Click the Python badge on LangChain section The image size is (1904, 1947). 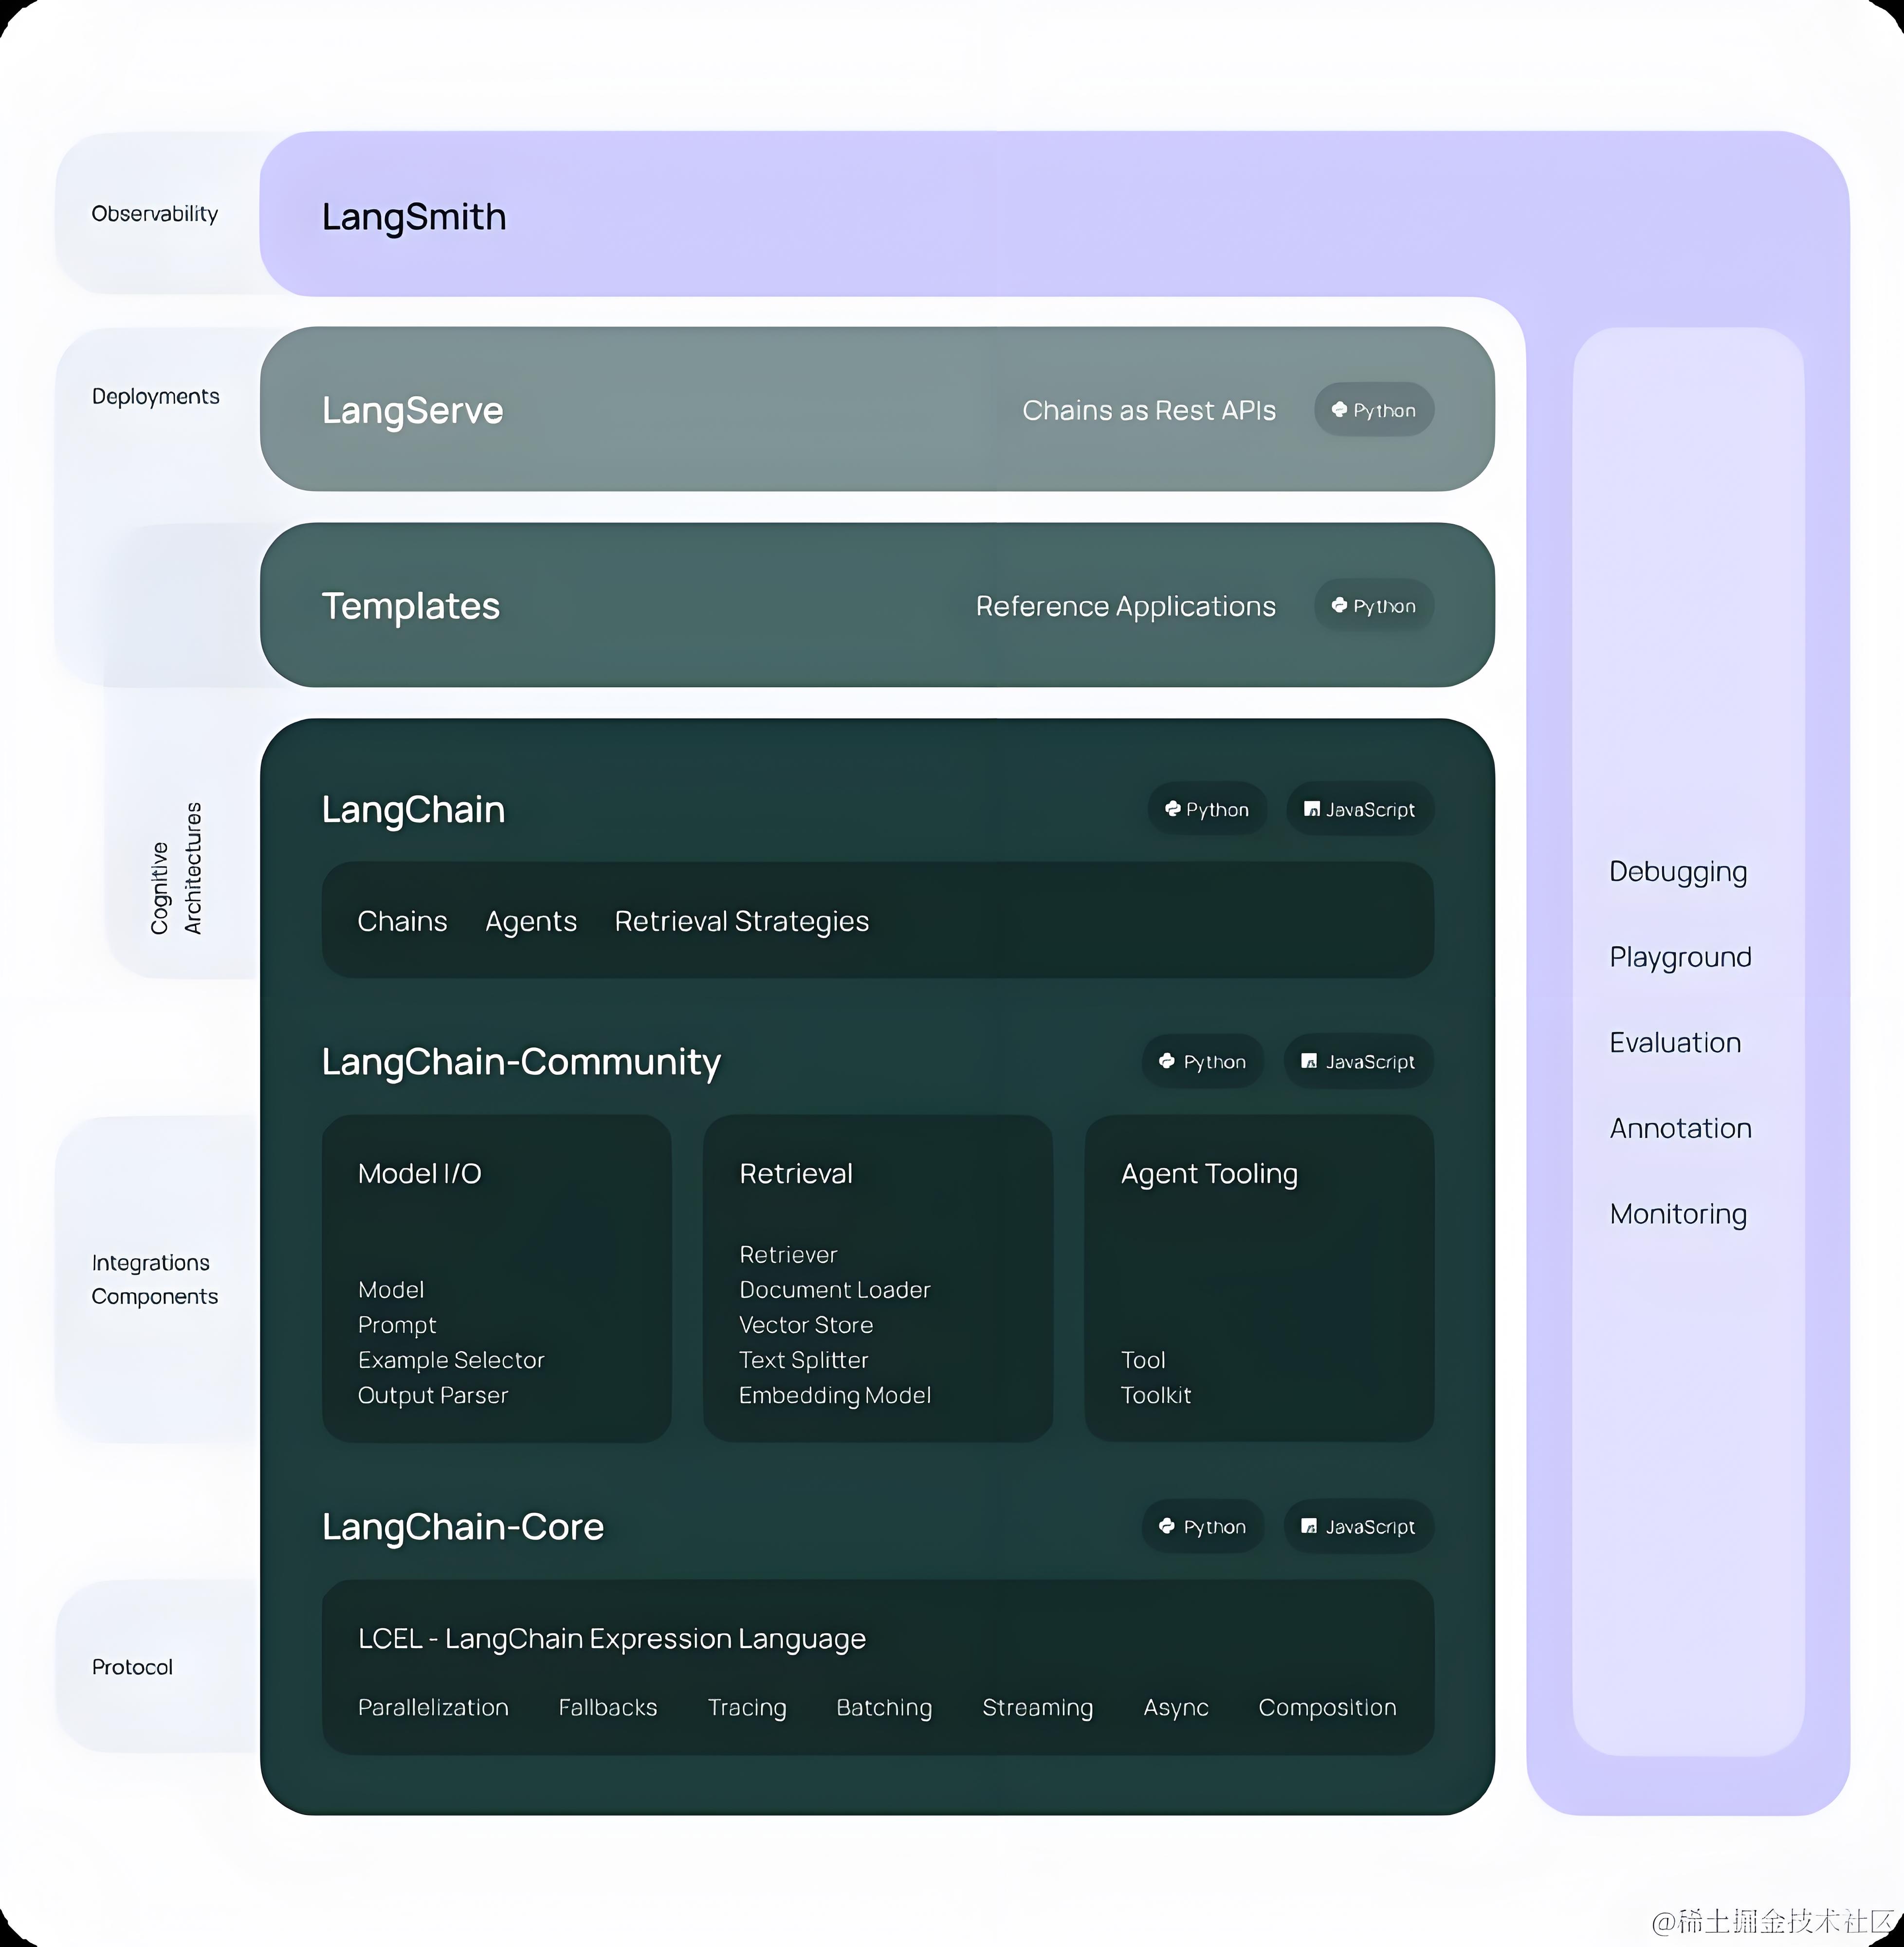[1207, 809]
